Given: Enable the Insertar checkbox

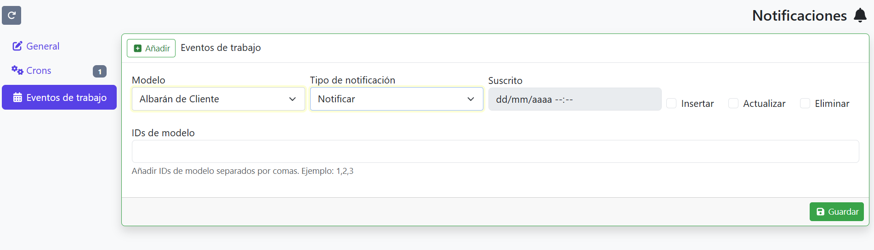Looking at the screenshot, I should coord(671,103).
